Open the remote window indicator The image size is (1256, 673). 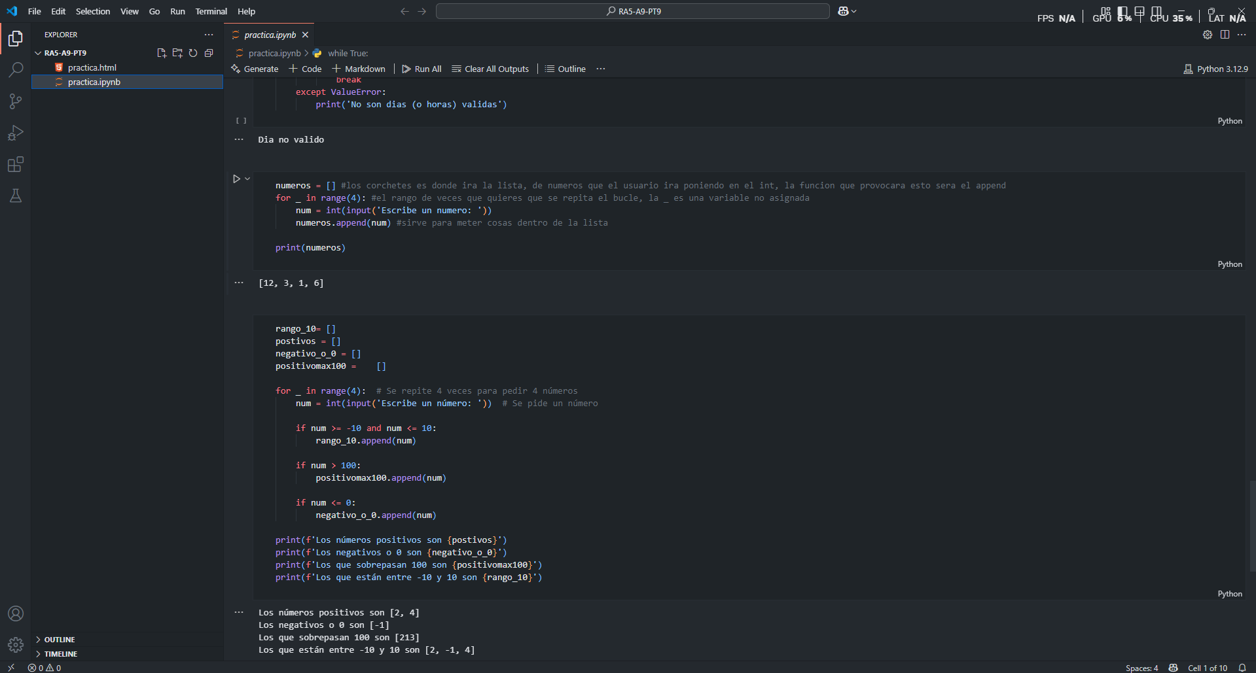(11, 668)
